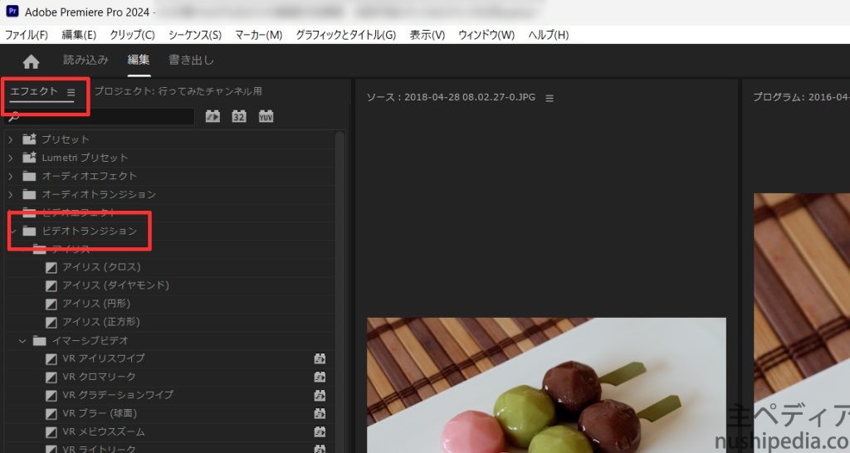850x453 pixels.
Task: Toggle the 32-bit Color effects filter icon
Action: (239, 116)
